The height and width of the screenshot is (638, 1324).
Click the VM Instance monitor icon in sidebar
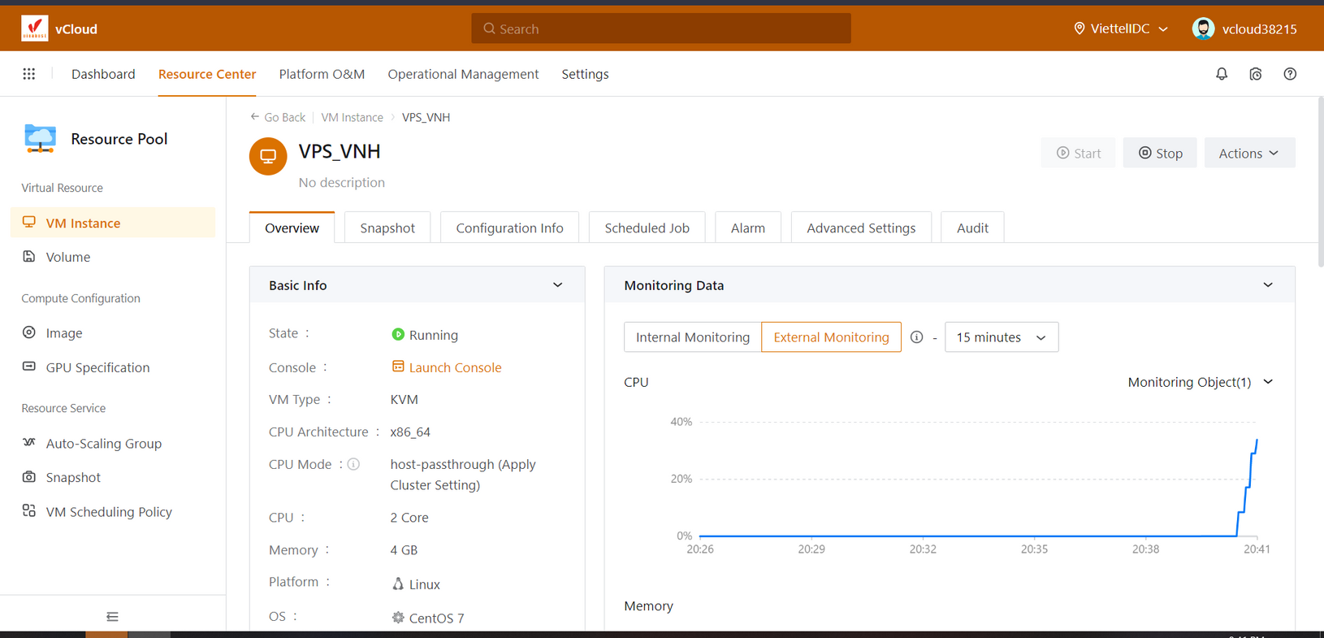click(29, 222)
